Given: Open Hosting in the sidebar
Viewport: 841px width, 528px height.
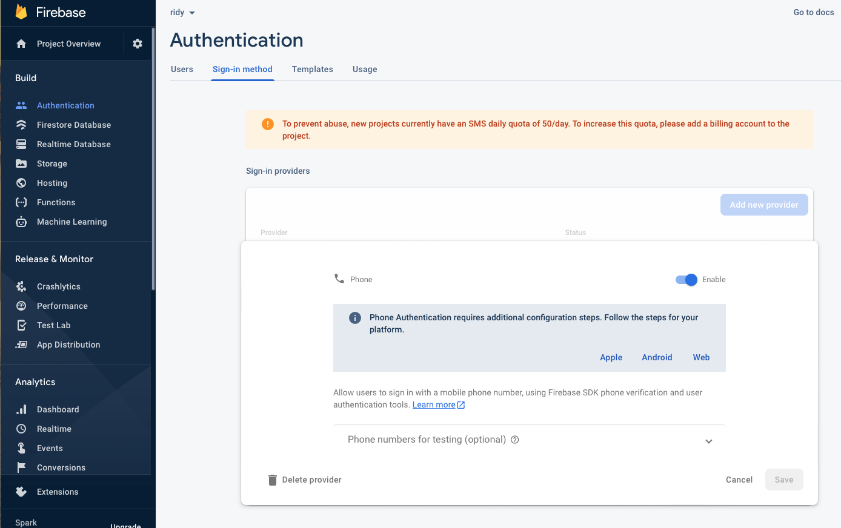Looking at the screenshot, I should (52, 183).
